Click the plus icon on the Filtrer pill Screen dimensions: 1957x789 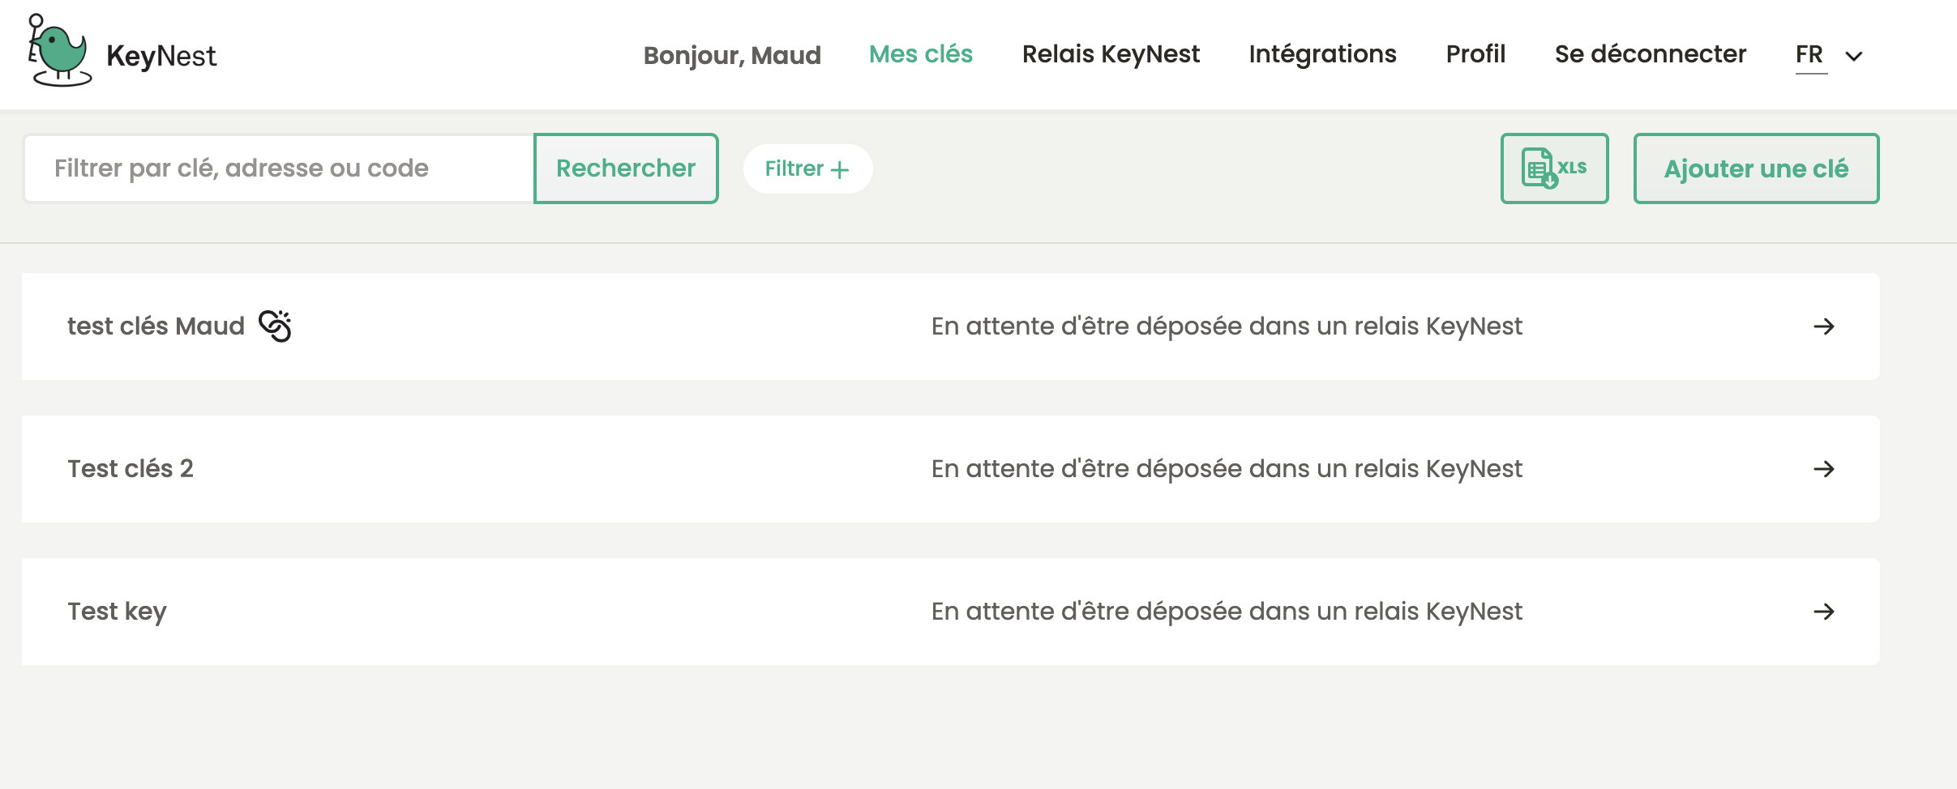coord(839,168)
